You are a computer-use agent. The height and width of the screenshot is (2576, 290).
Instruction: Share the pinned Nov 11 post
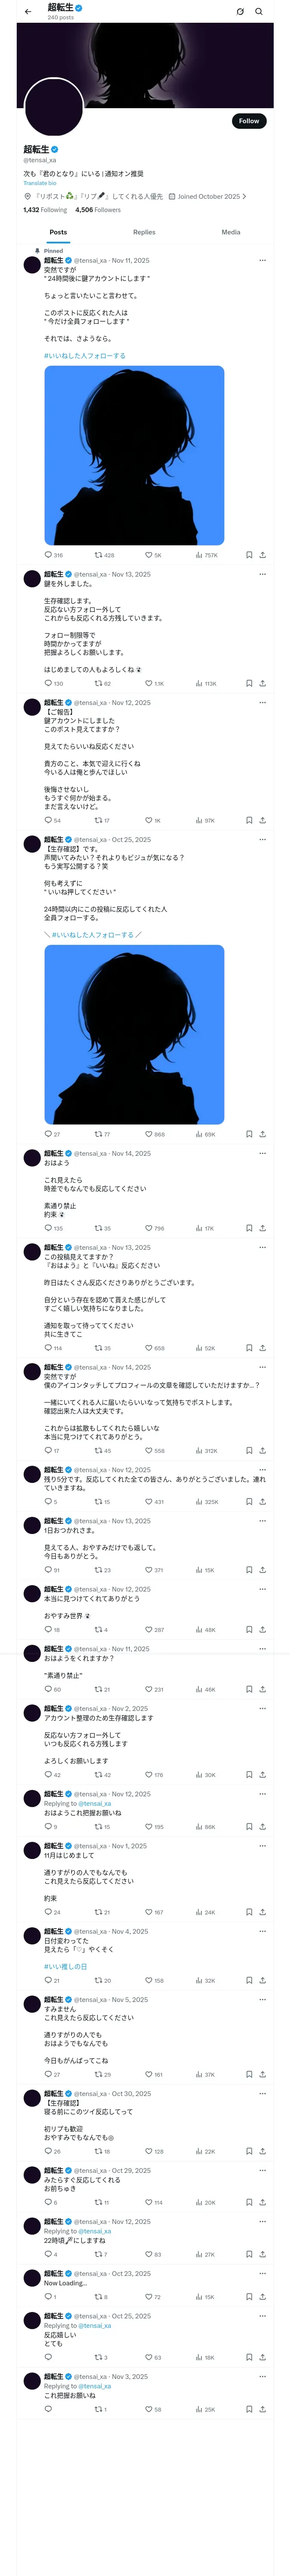262,555
